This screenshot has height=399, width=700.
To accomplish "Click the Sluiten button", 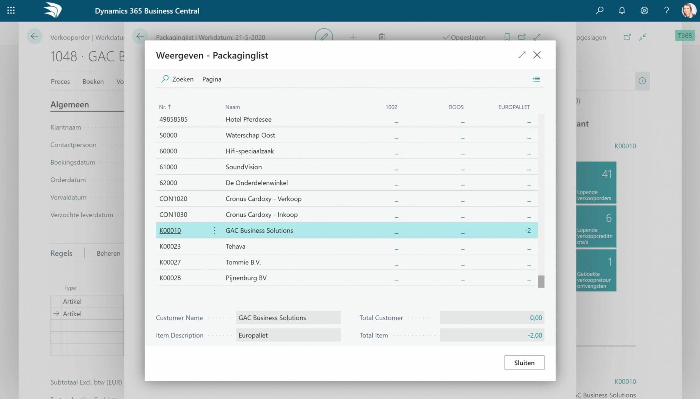I will [x=524, y=363].
